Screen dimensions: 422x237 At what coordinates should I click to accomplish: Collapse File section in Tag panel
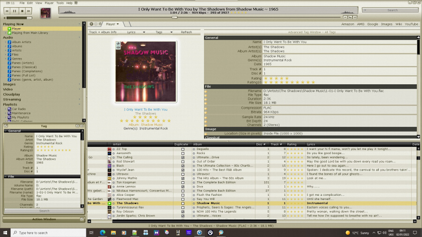point(5,177)
